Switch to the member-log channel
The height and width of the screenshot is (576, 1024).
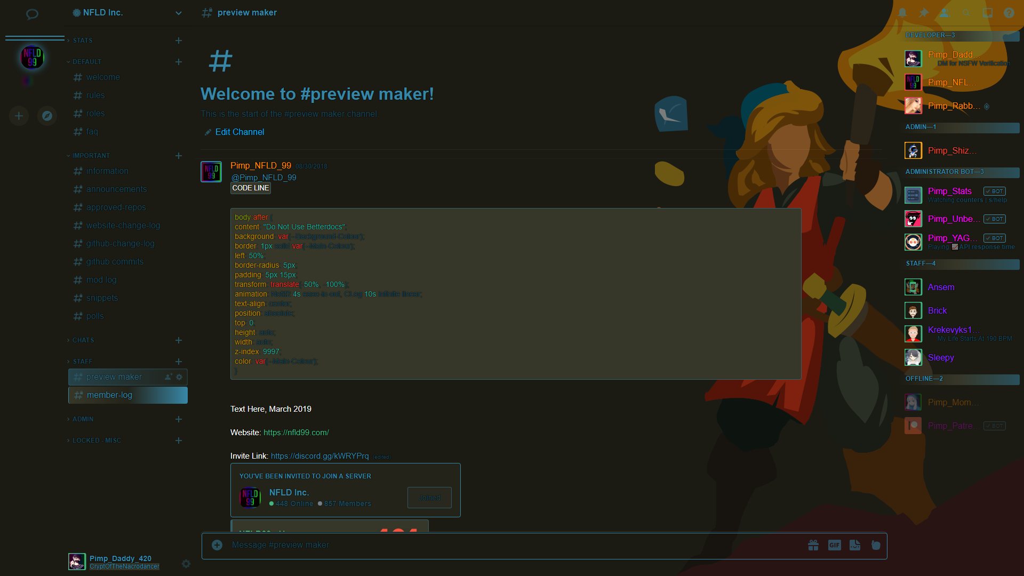click(x=110, y=395)
